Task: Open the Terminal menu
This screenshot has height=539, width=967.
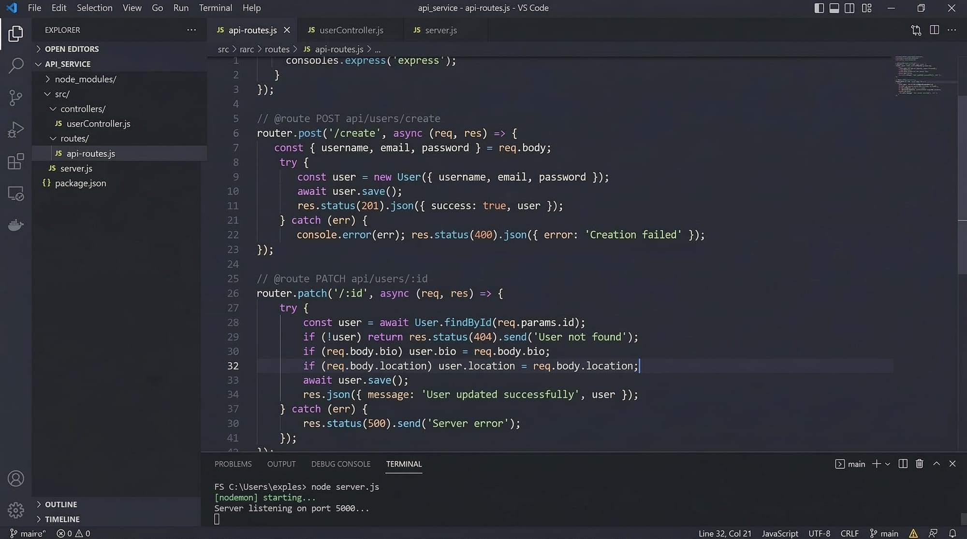Action: (215, 8)
